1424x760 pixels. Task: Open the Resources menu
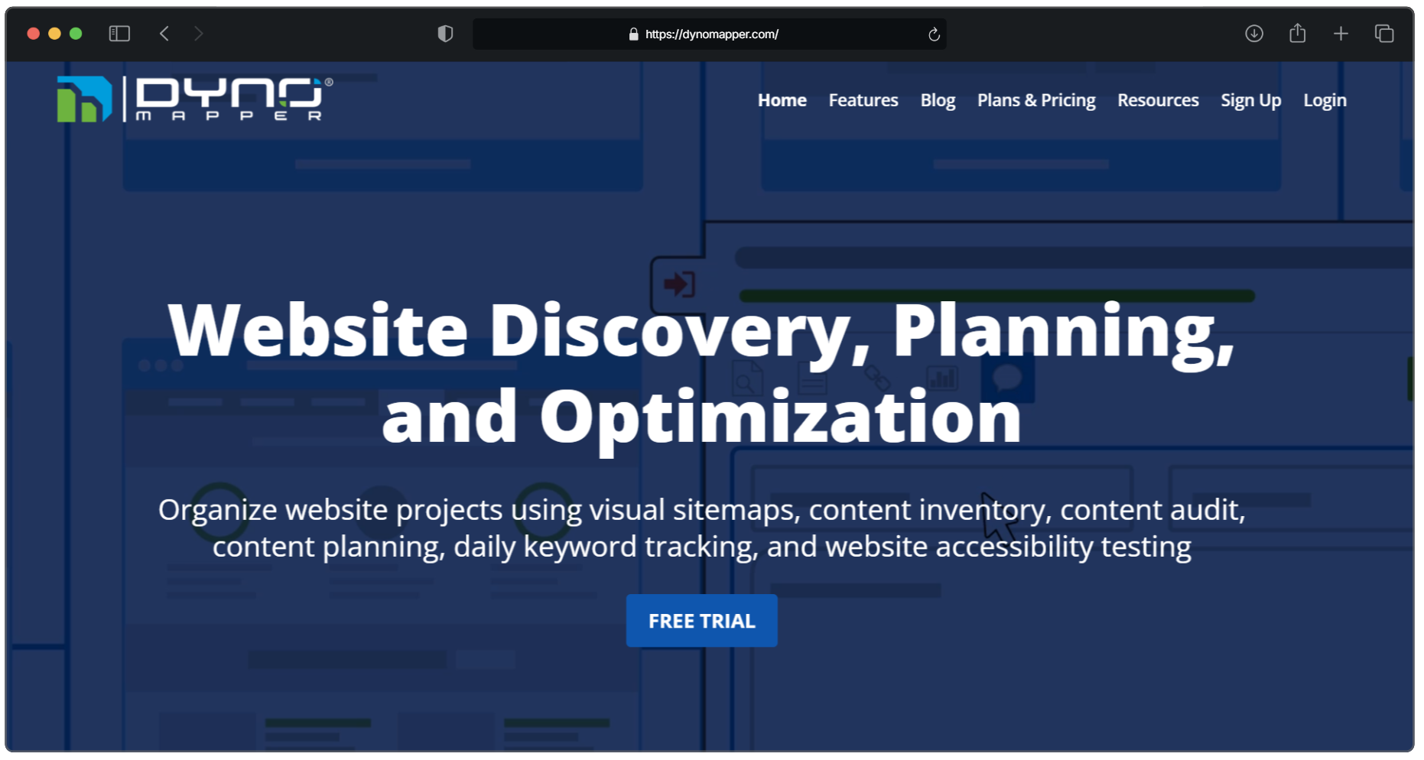[1158, 100]
